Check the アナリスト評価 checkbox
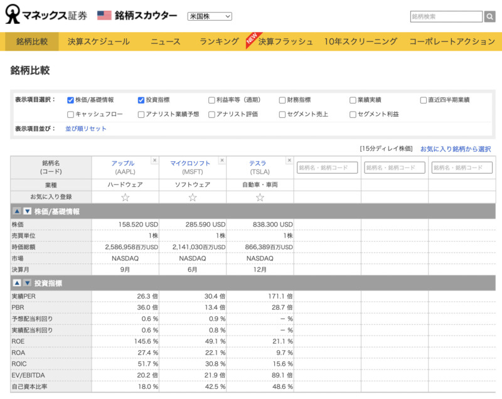The image size is (502, 399). click(211, 115)
